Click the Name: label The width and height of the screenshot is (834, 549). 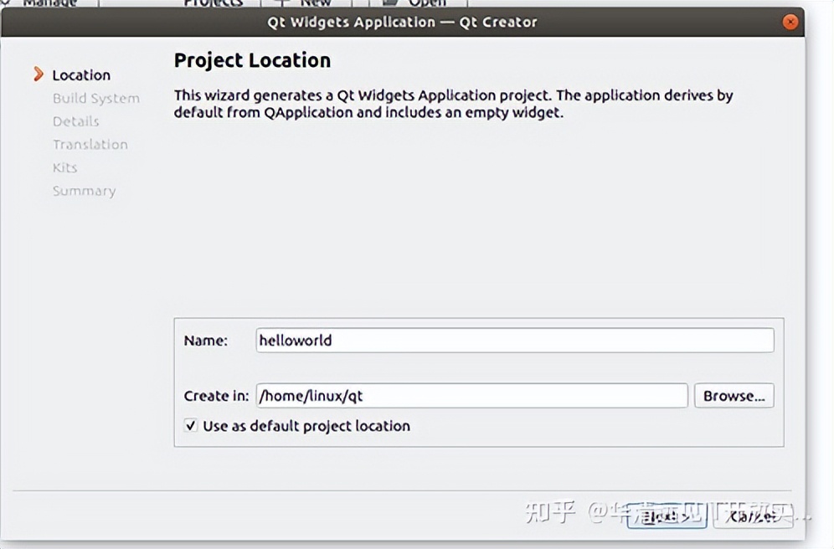point(205,341)
